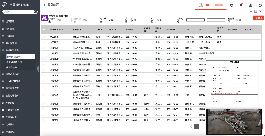
Task: Click the clock history icon in header
Action: [x=231, y=5]
